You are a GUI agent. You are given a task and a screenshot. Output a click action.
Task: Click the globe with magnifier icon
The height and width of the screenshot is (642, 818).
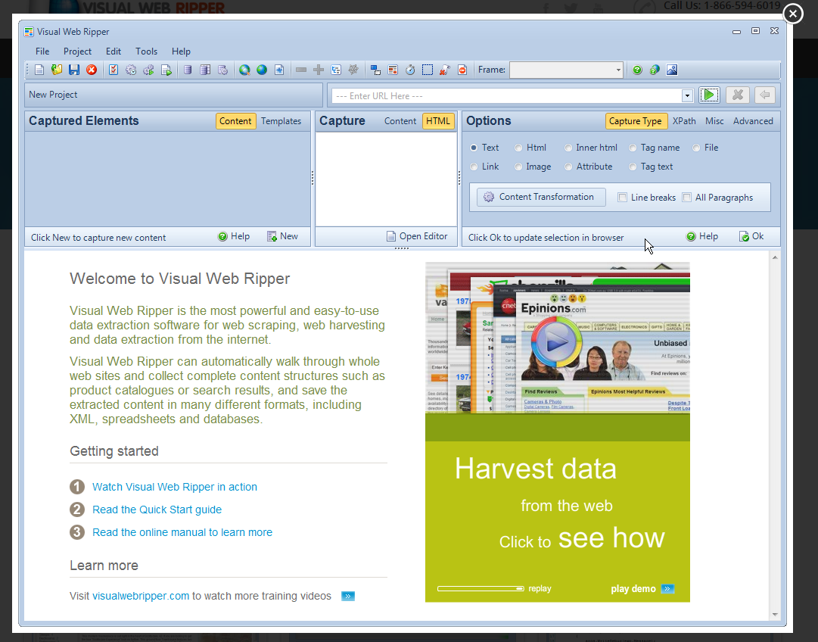tap(244, 70)
